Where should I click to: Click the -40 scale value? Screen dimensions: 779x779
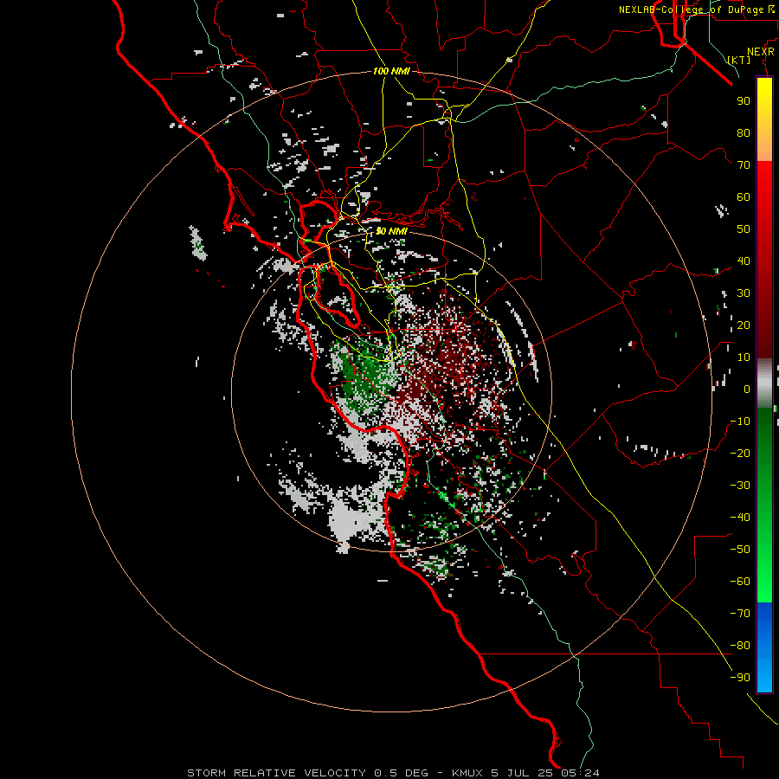[x=740, y=518]
